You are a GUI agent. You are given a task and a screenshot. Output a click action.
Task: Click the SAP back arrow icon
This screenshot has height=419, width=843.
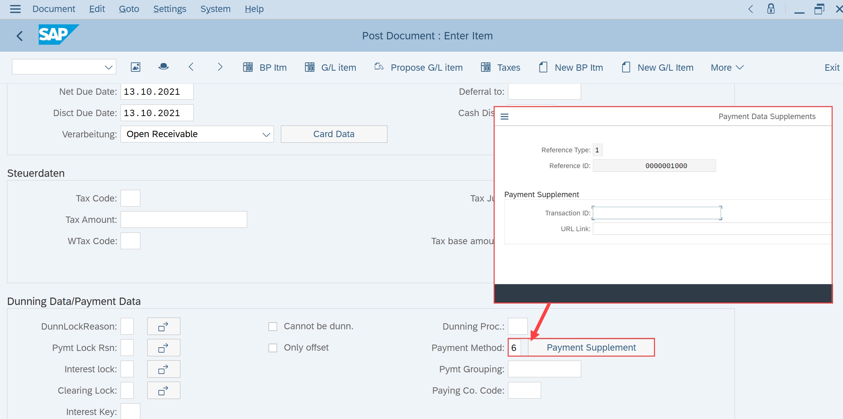(20, 36)
